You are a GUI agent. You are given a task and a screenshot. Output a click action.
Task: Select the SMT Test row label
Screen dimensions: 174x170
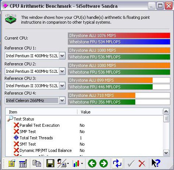pos(28,144)
